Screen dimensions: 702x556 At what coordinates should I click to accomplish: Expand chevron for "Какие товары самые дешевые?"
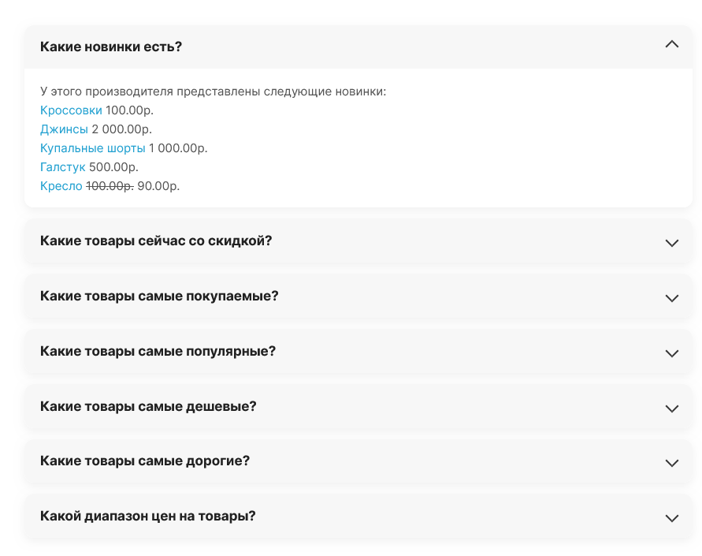click(x=671, y=409)
